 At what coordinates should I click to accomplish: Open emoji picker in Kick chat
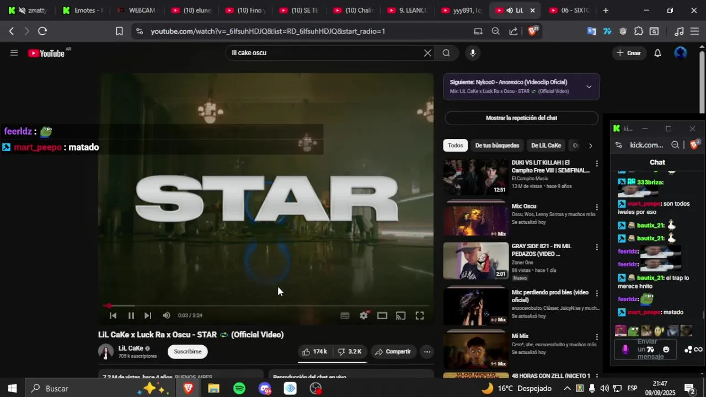pos(666,349)
